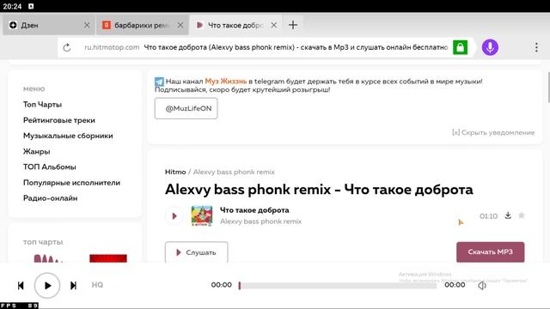Image resolution: width=550 pixels, height=309 pixels.
Task: Close the Дзен tab
Action: point(87,25)
